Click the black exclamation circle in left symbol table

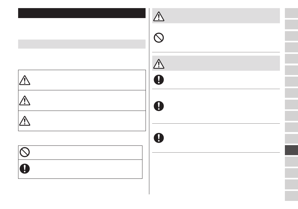click(25, 169)
